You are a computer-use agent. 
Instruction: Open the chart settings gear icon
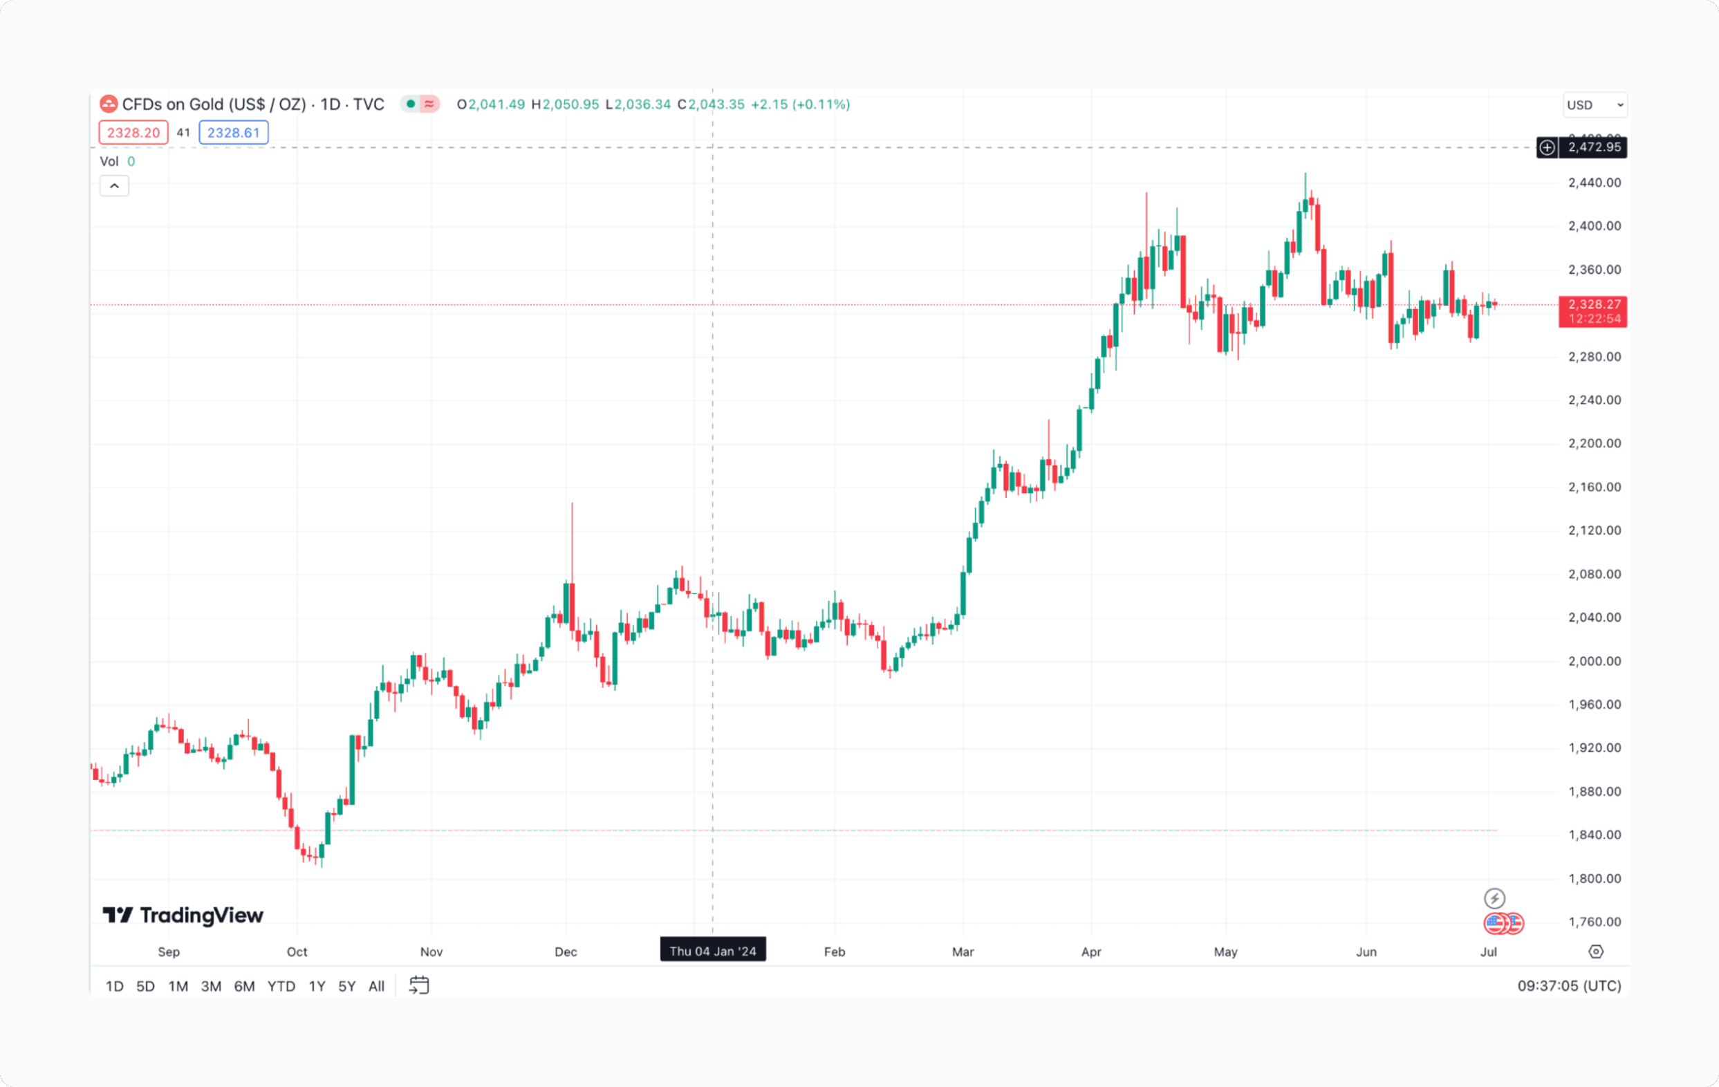[x=1596, y=951]
